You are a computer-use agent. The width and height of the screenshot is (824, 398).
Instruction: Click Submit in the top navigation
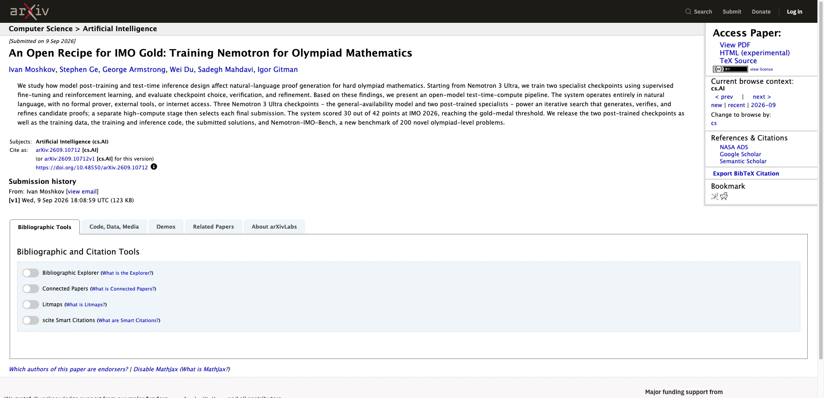pos(732,11)
